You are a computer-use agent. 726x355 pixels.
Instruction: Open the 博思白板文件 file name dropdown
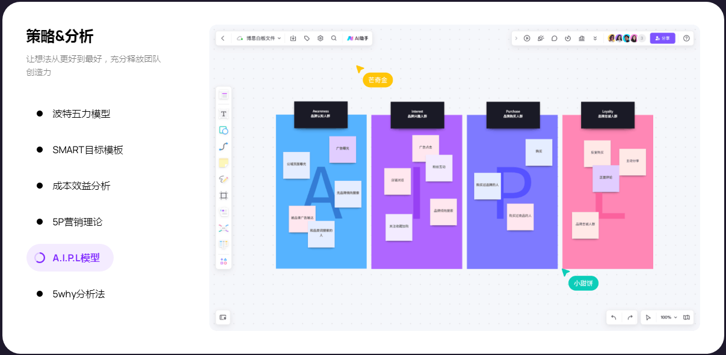pyautogui.click(x=260, y=38)
